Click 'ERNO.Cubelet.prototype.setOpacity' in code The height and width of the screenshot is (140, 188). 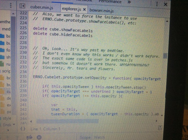pos(70,77)
